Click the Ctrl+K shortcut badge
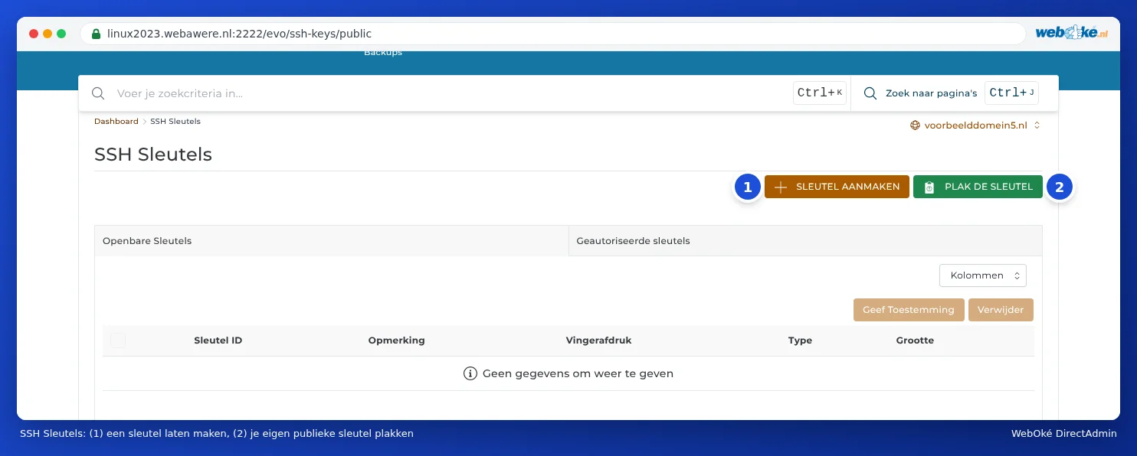This screenshot has height=456, width=1137. (820, 93)
